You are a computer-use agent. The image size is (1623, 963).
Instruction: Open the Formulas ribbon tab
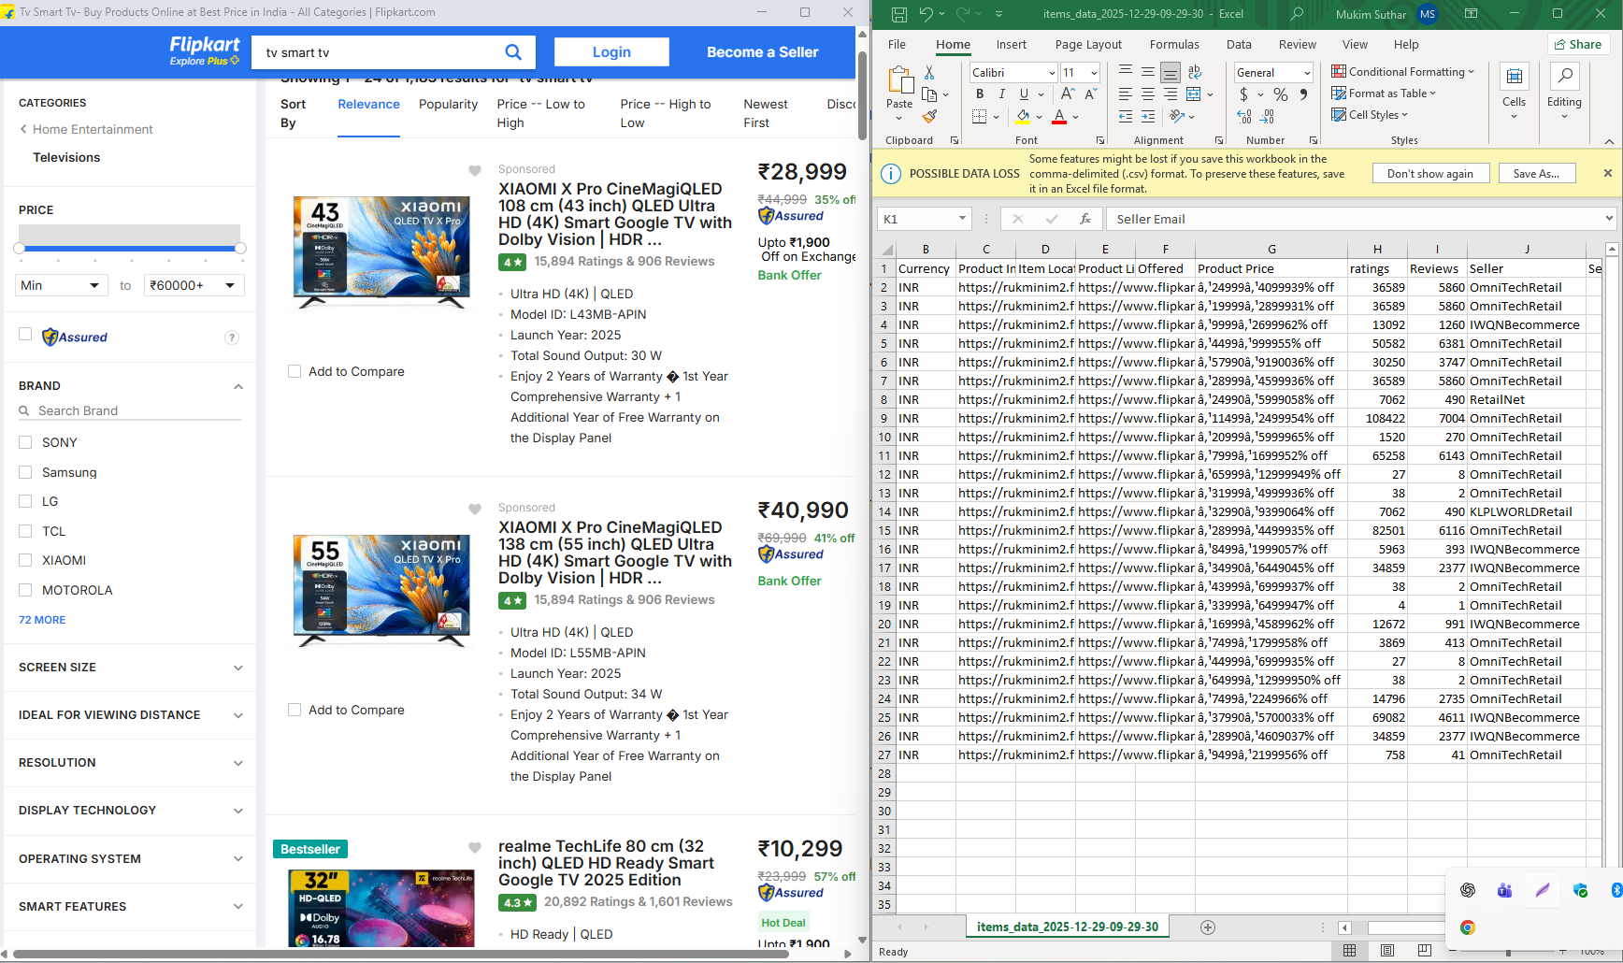click(1174, 45)
